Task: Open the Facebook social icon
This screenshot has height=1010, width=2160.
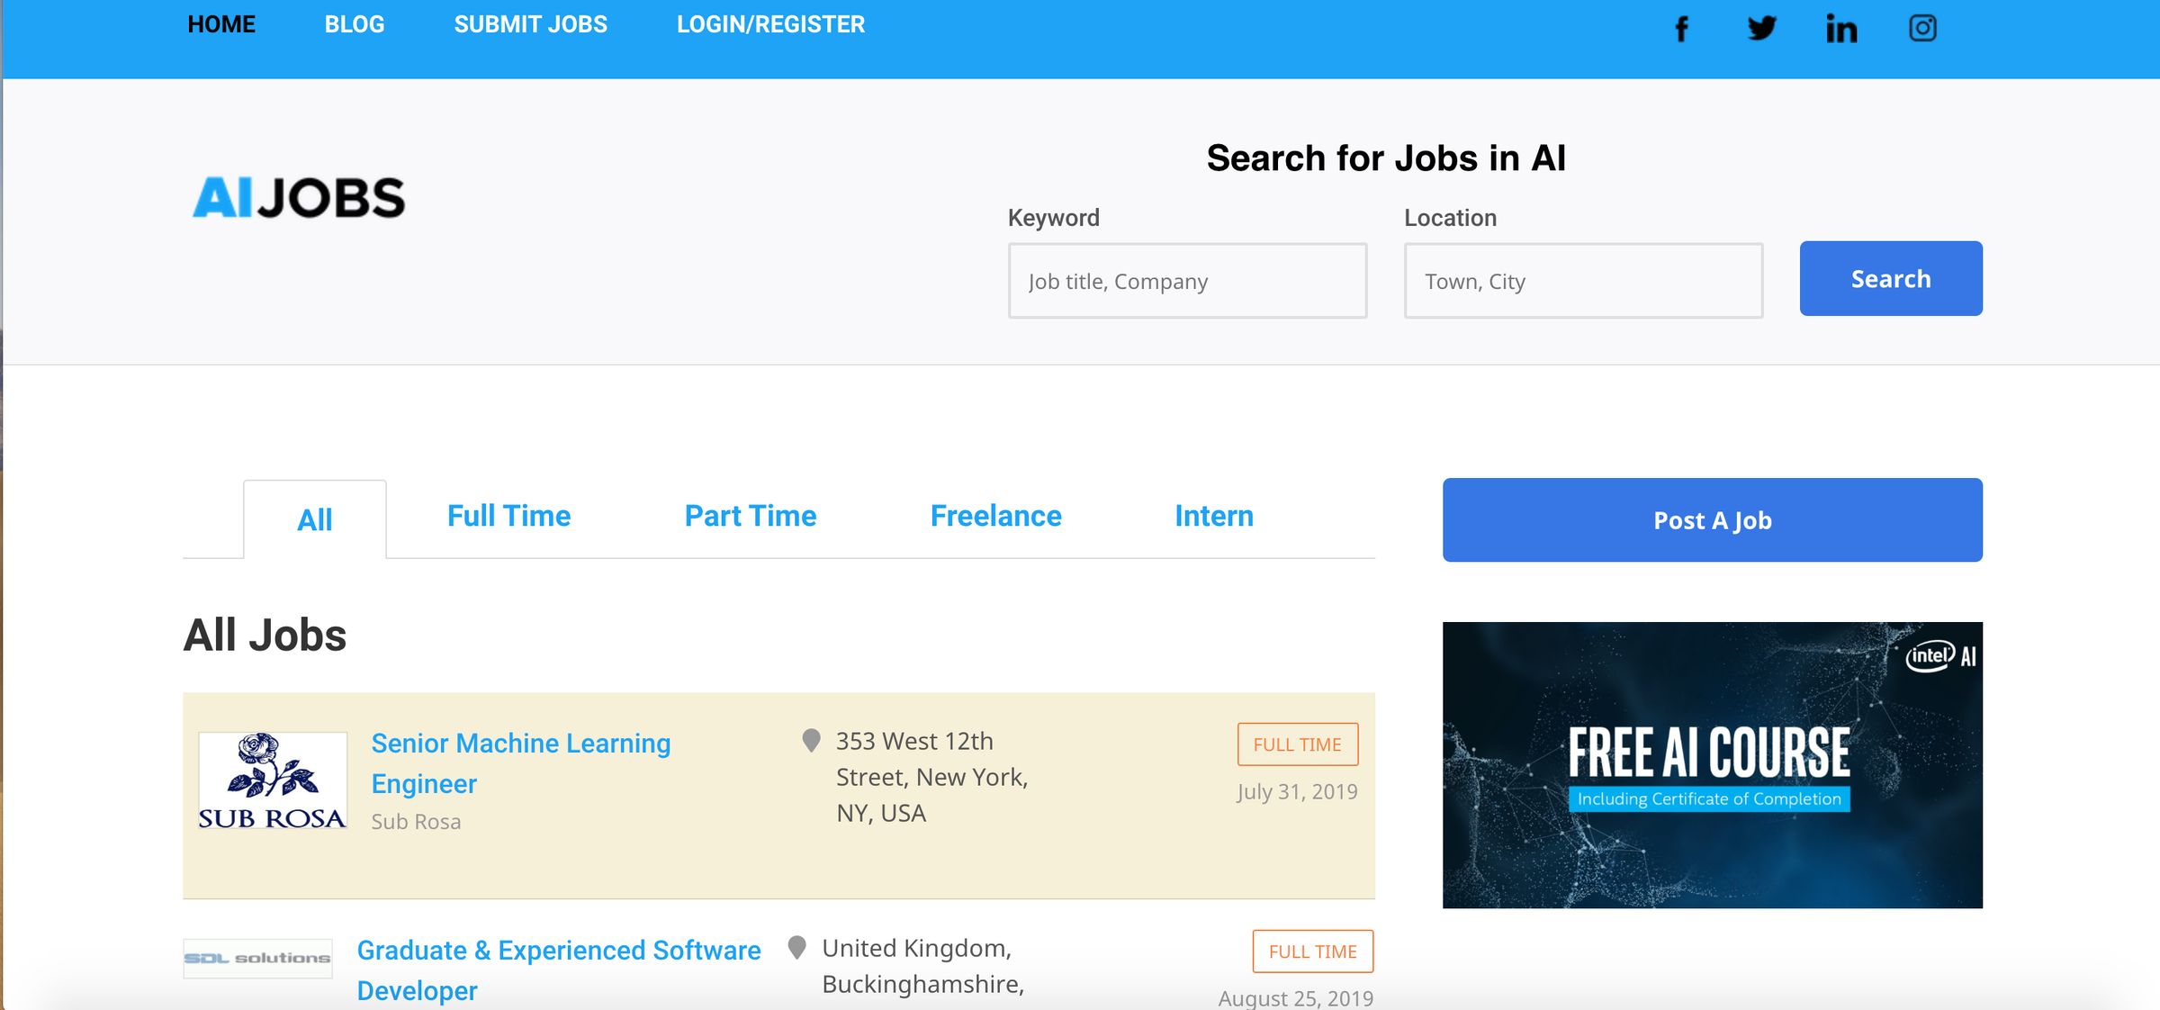Action: coord(1681,28)
